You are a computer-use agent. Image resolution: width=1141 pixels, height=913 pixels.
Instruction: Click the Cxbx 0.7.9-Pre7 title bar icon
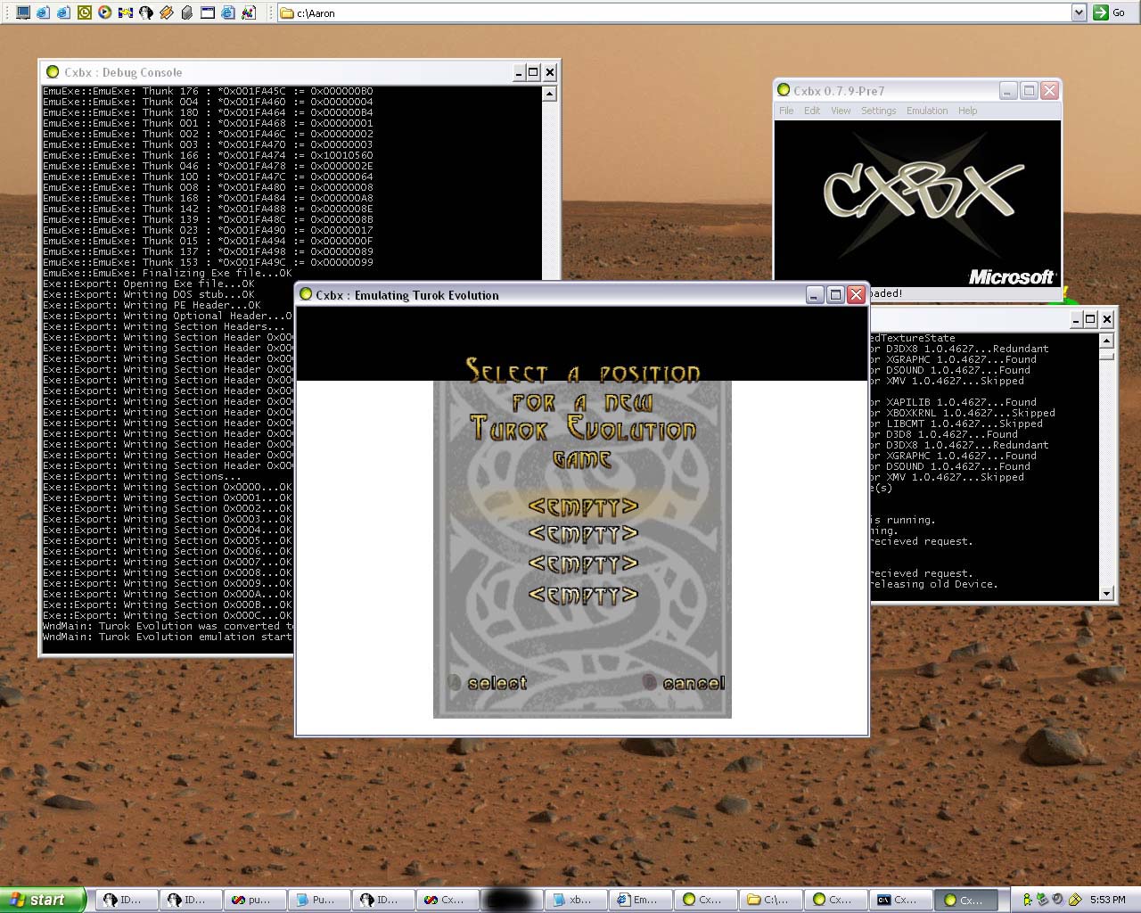(784, 90)
